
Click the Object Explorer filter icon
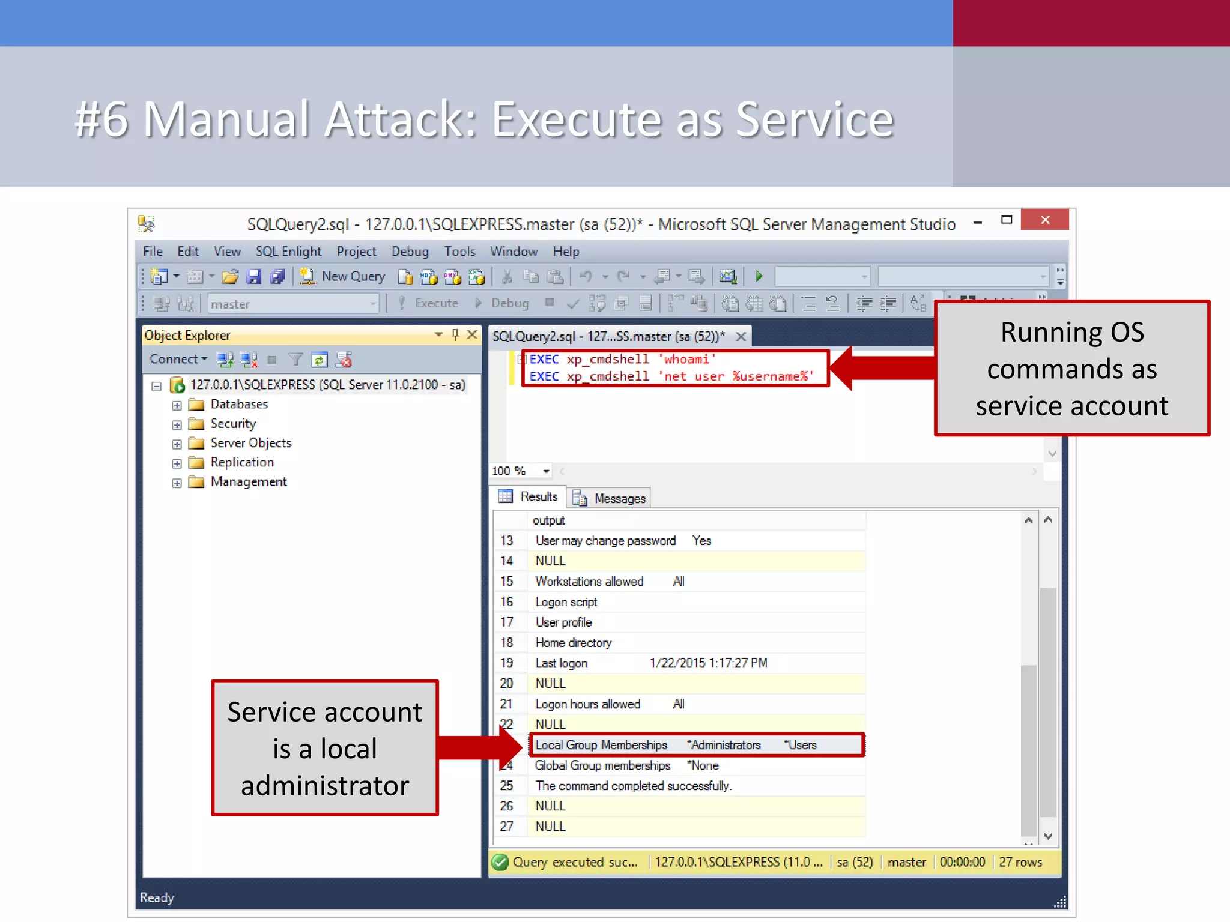click(x=295, y=360)
